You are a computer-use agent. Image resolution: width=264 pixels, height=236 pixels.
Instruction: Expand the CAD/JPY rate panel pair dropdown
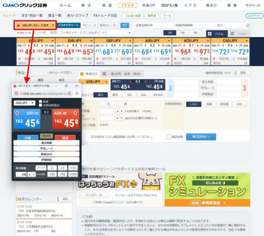(247, 41)
